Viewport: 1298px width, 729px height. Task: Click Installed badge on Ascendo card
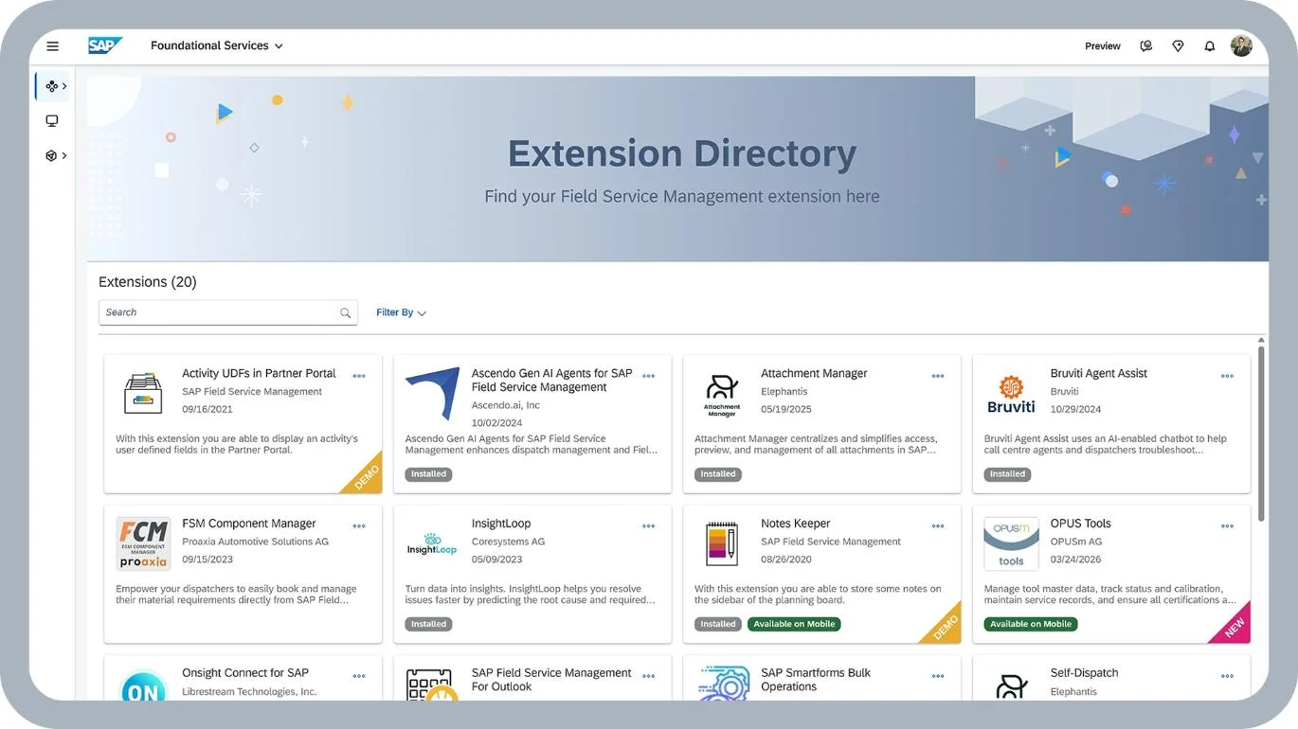point(428,474)
